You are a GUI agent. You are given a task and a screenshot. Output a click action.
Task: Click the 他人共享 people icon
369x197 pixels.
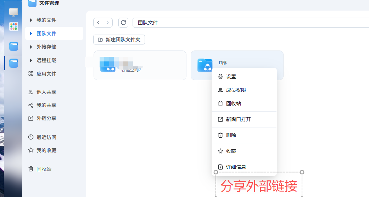point(31,92)
